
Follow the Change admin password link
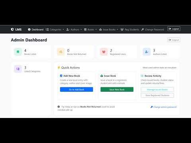[x=164, y=107]
